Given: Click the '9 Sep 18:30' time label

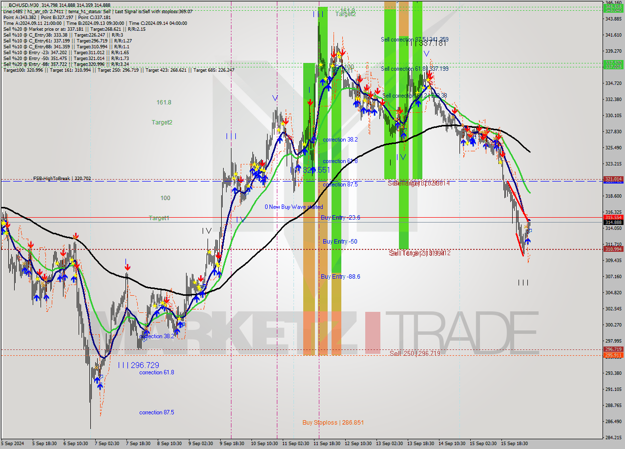Looking at the screenshot, I should (231, 444).
